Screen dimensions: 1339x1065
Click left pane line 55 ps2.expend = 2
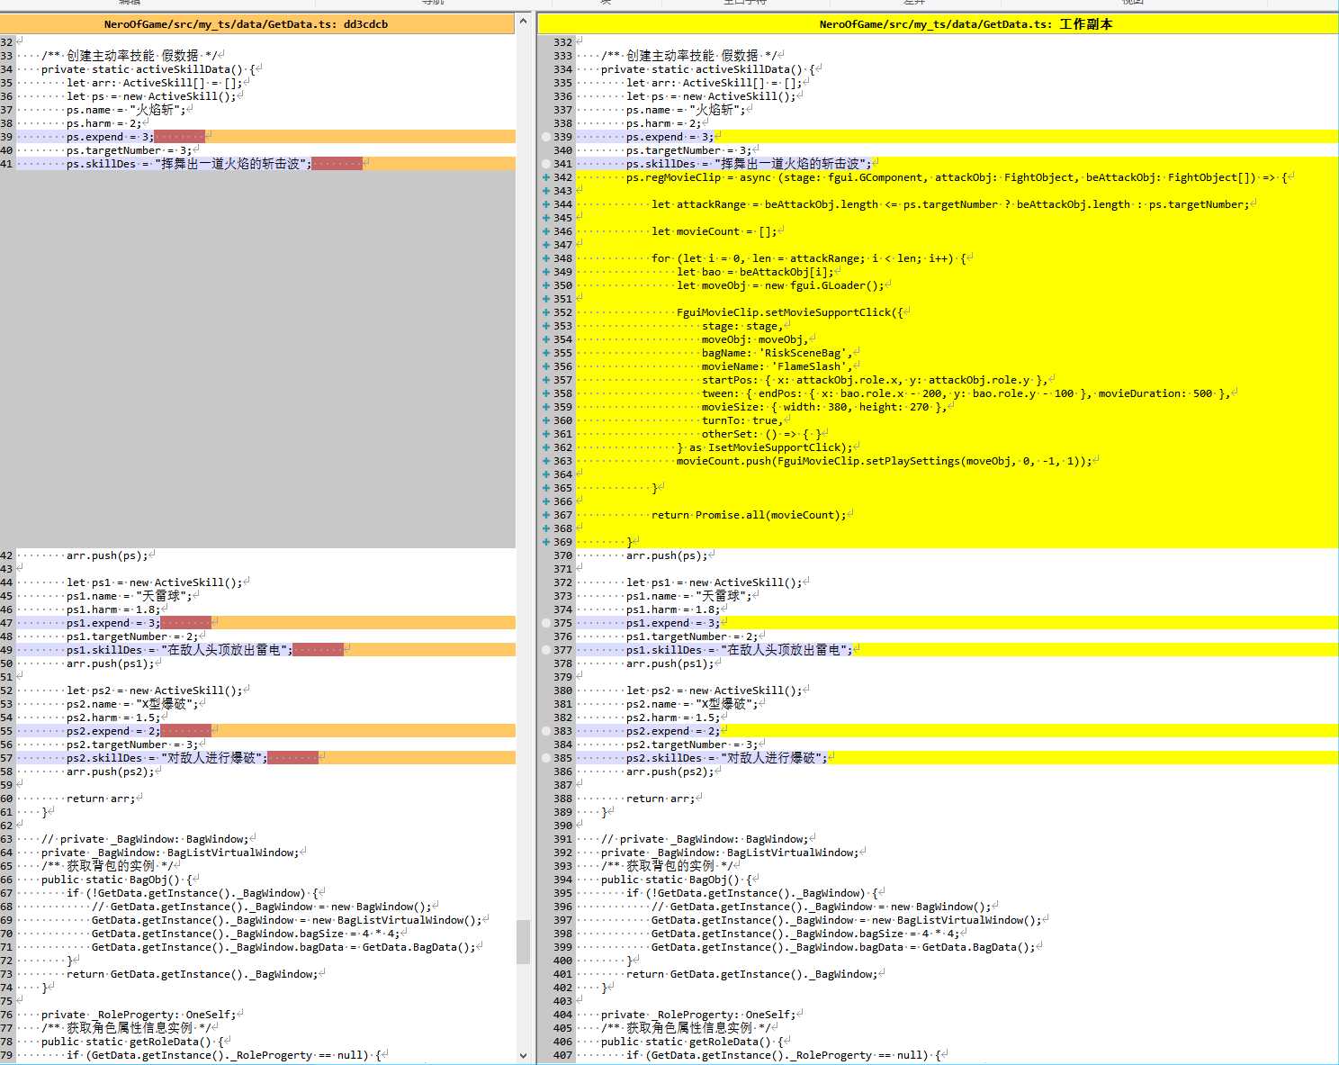(265, 731)
